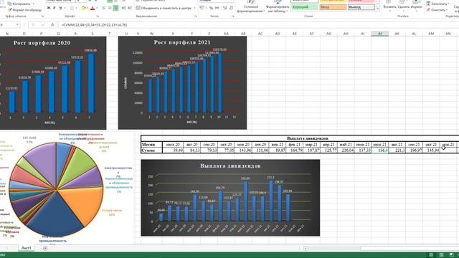
Task: Expand Merge and center options arrow
Action: click(194, 8)
